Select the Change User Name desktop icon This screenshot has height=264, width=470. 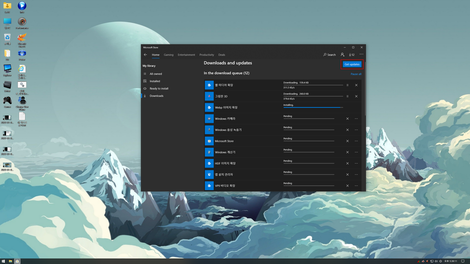(x=22, y=103)
